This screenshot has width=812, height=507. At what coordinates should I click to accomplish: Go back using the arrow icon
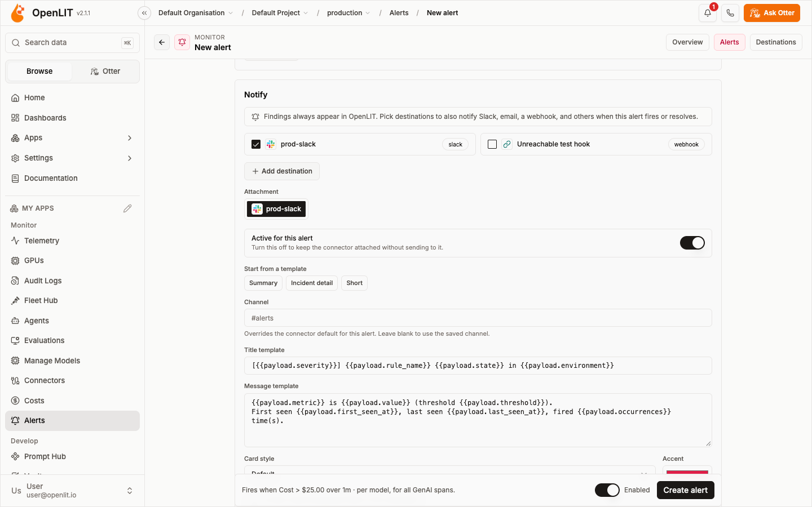coord(162,42)
